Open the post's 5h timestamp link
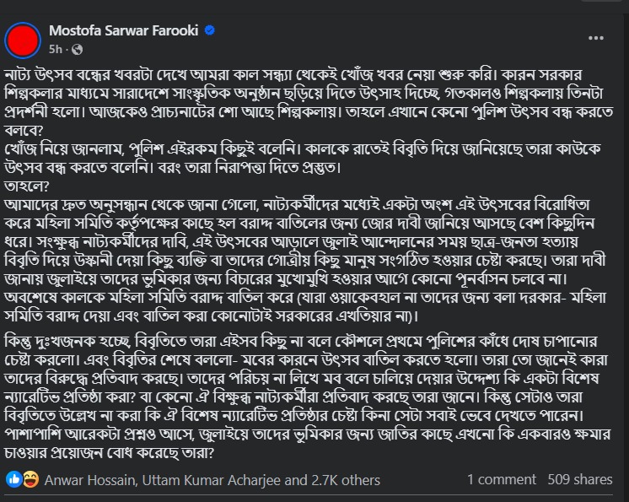The image size is (629, 502). 56,50
